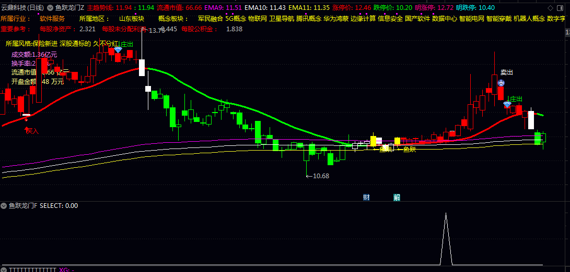
Task: Click the 华为鸿蒙 concept tag
Action: (x=336, y=19)
